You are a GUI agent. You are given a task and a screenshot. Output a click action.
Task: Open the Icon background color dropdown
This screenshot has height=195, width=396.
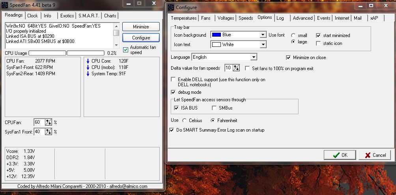coord(263,35)
